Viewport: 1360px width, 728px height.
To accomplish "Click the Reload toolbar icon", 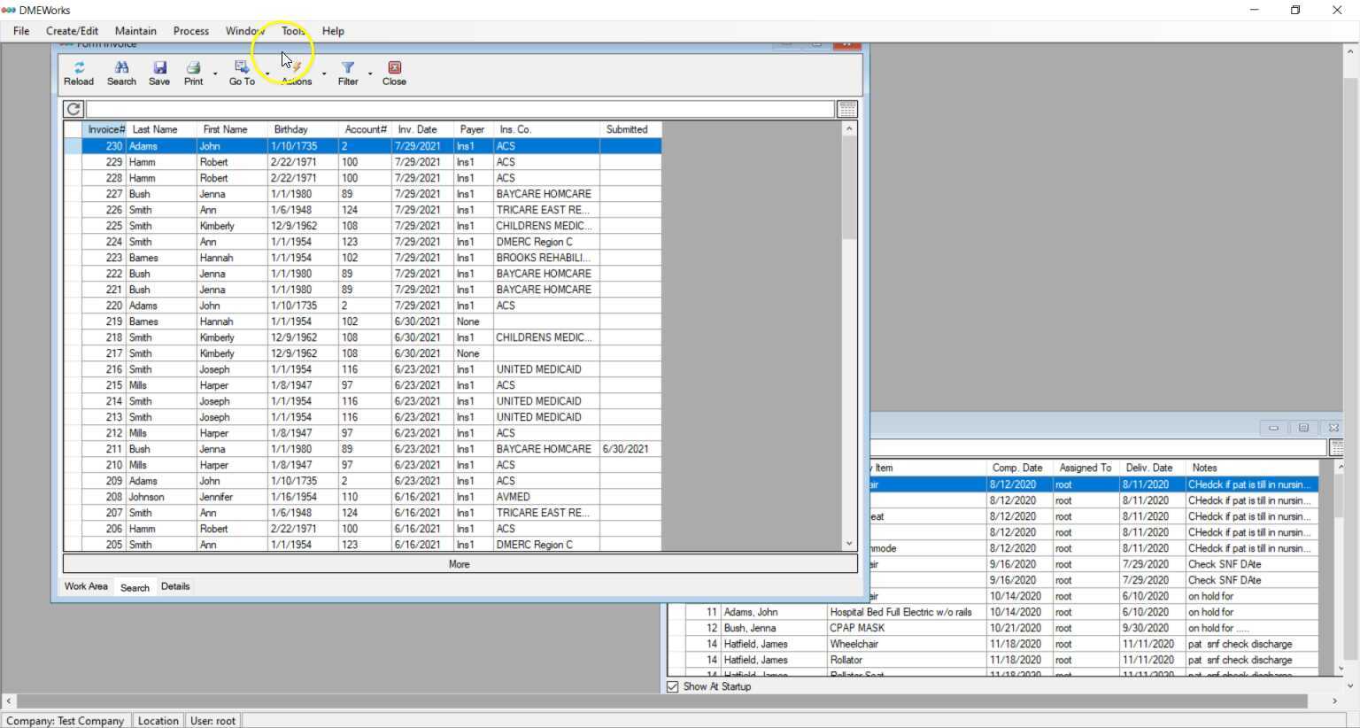I will tap(79, 68).
